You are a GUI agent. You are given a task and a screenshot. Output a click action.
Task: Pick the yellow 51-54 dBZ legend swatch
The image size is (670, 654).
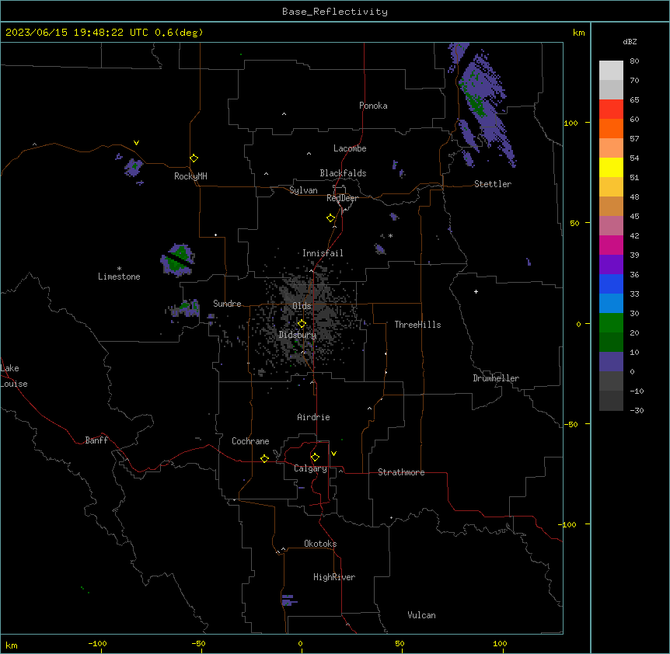611,167
